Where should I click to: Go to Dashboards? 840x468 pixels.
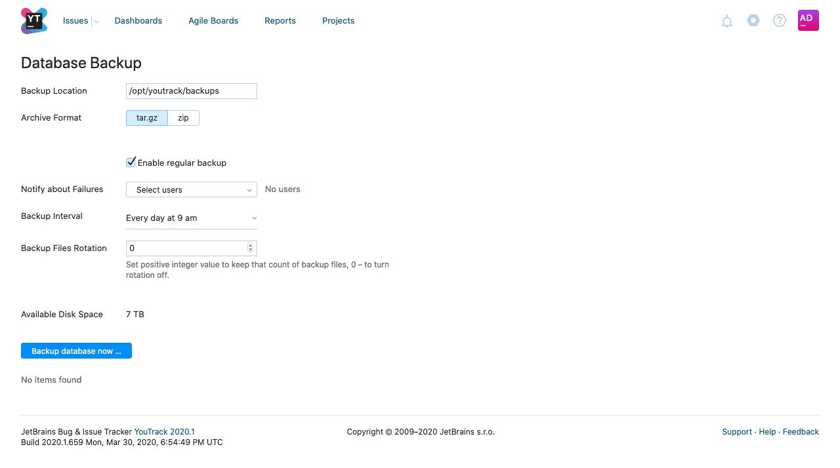pos(138,21)
